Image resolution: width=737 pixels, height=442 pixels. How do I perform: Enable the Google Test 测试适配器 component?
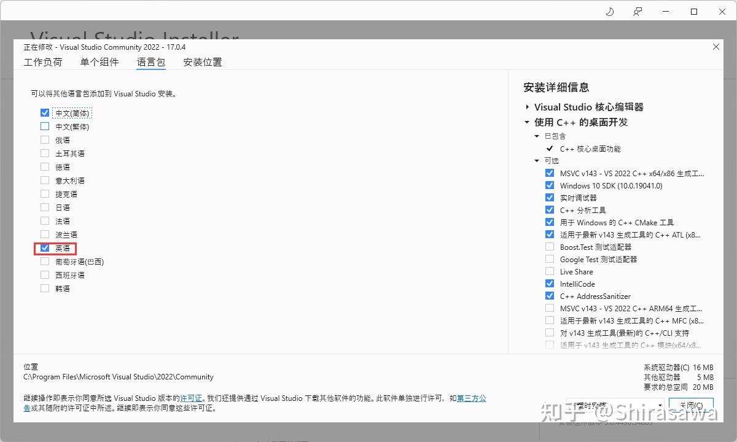click(x=550, y=259)
